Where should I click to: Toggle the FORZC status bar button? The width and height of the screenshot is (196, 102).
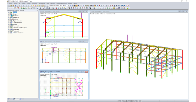(120, 101)
